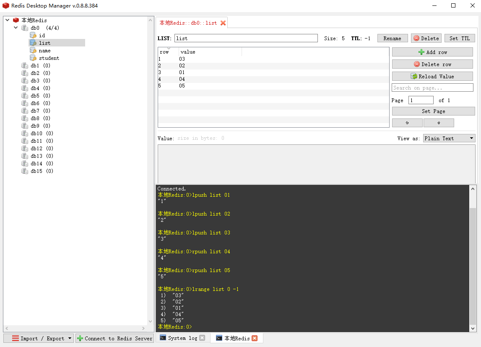This screenshot has height=347, width=481.
Task: Click the db10 database icon
Action: (25, 134)
